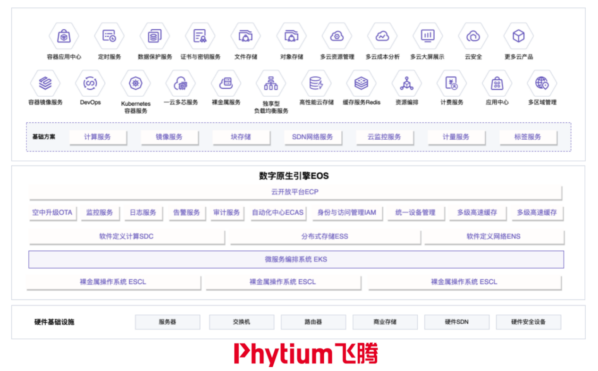Open the 更多云产品 cube icon

point(519,36)
